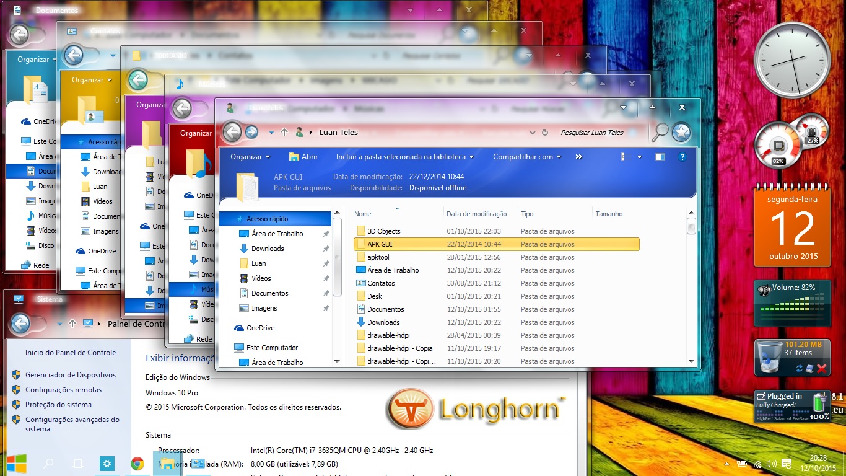Open Luan folder in front window sidebar
The width and height of the screenshot is (846, 476).
[258, 263]
